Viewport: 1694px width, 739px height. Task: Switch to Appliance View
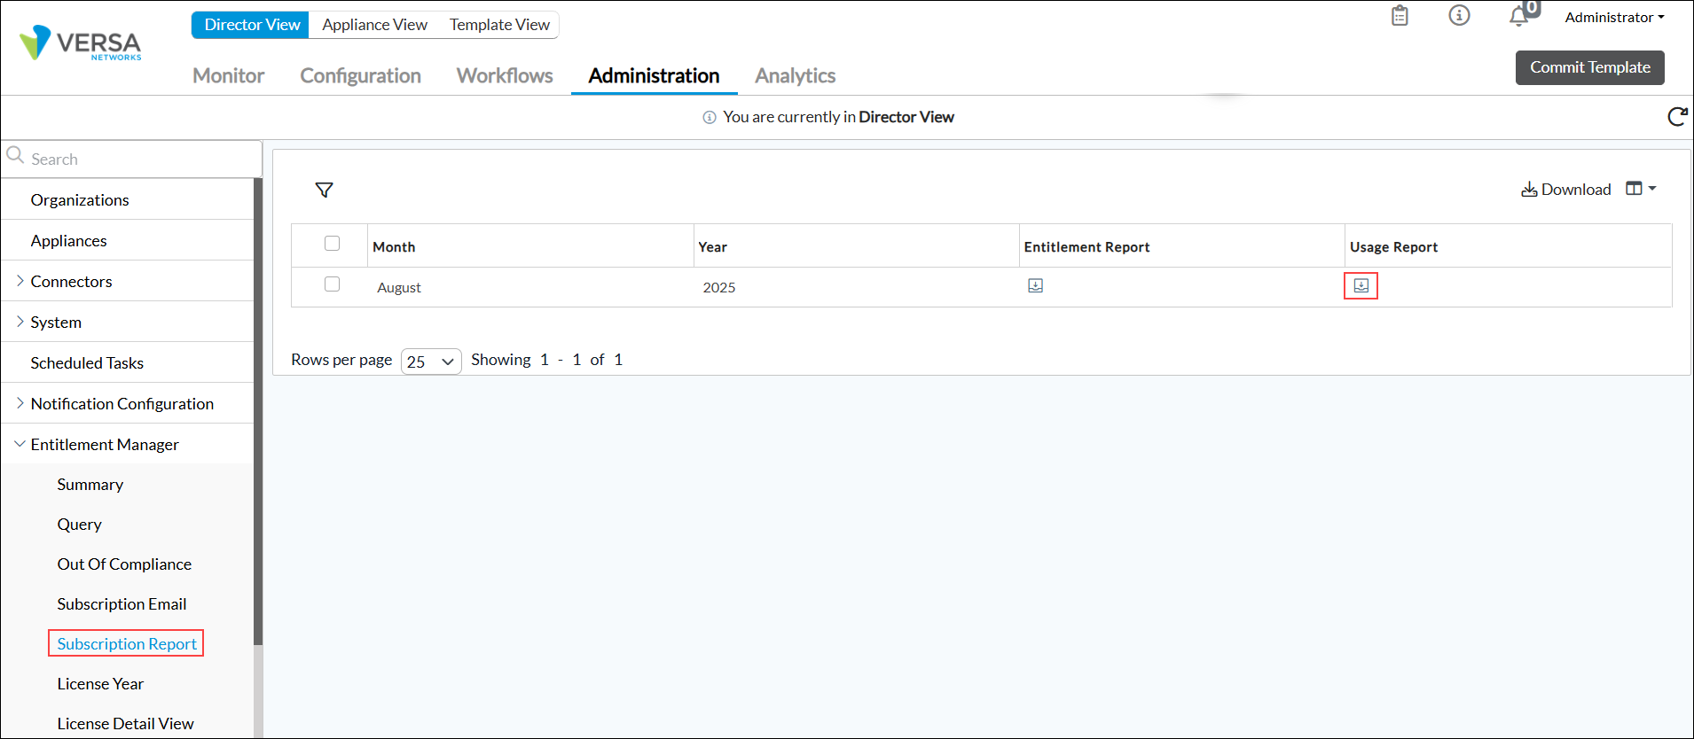[x=374, y=25]
